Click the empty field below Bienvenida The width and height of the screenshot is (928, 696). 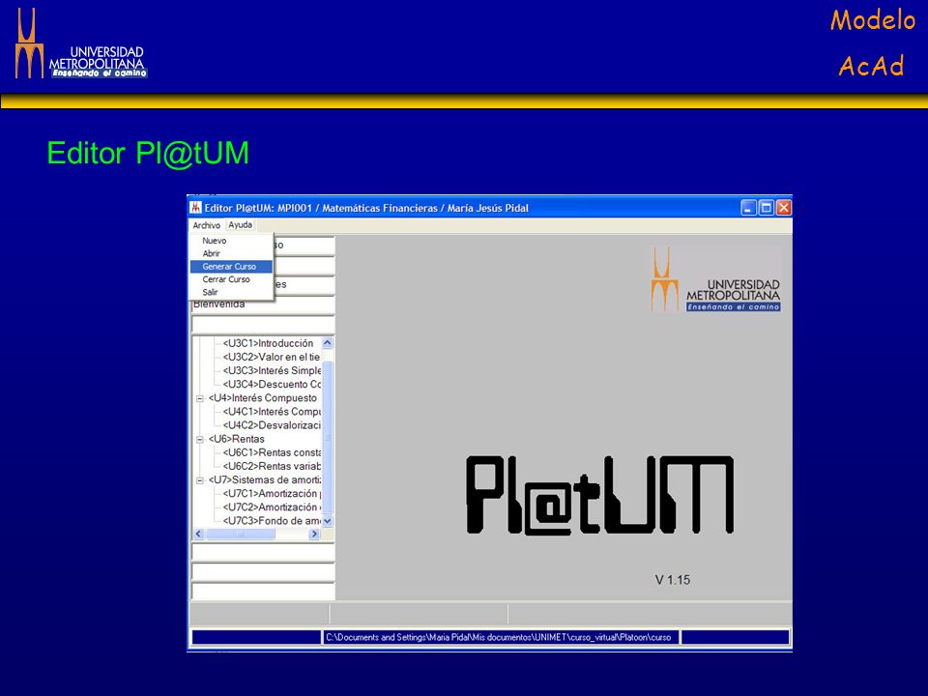tap(263, 325)
